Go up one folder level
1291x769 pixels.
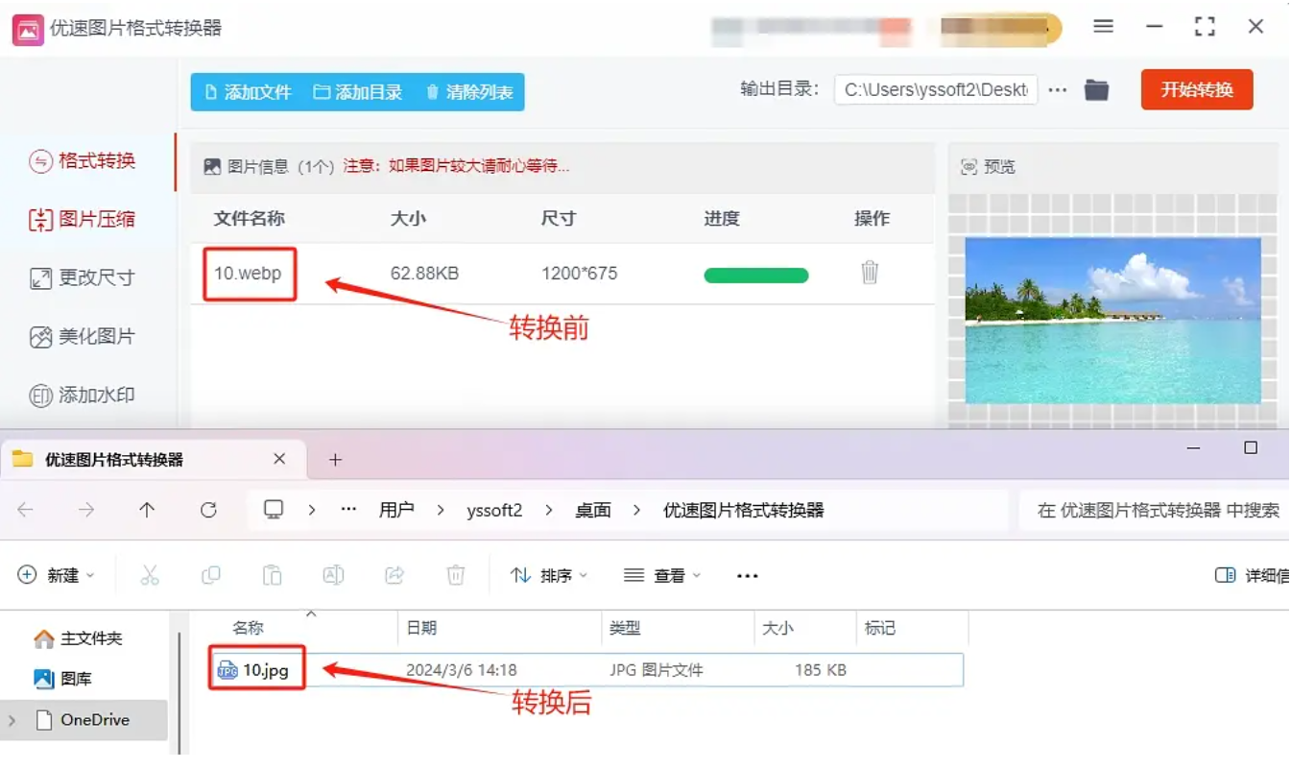coord(147,510)
